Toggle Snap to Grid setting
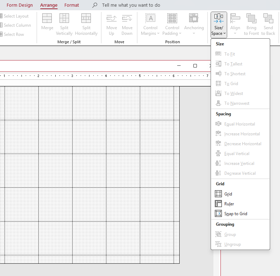280x276 pixels. (x=235, y=214)
